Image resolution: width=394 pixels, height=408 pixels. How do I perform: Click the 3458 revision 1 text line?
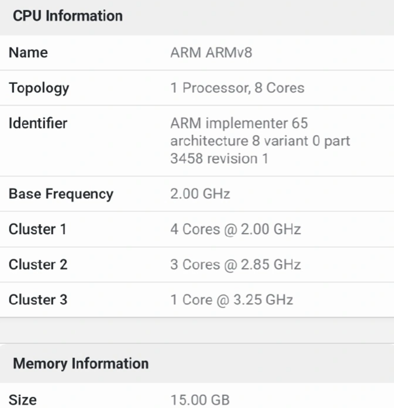[x=219, y=159]
